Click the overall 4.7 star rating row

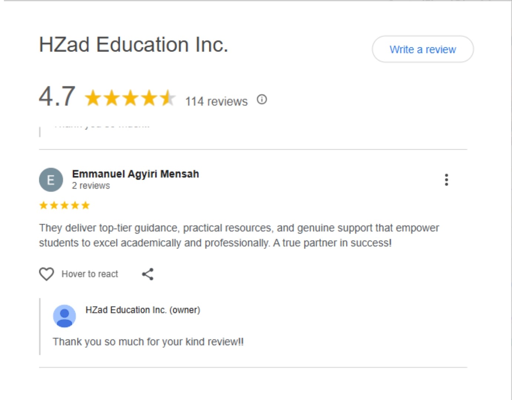[130, 98]
